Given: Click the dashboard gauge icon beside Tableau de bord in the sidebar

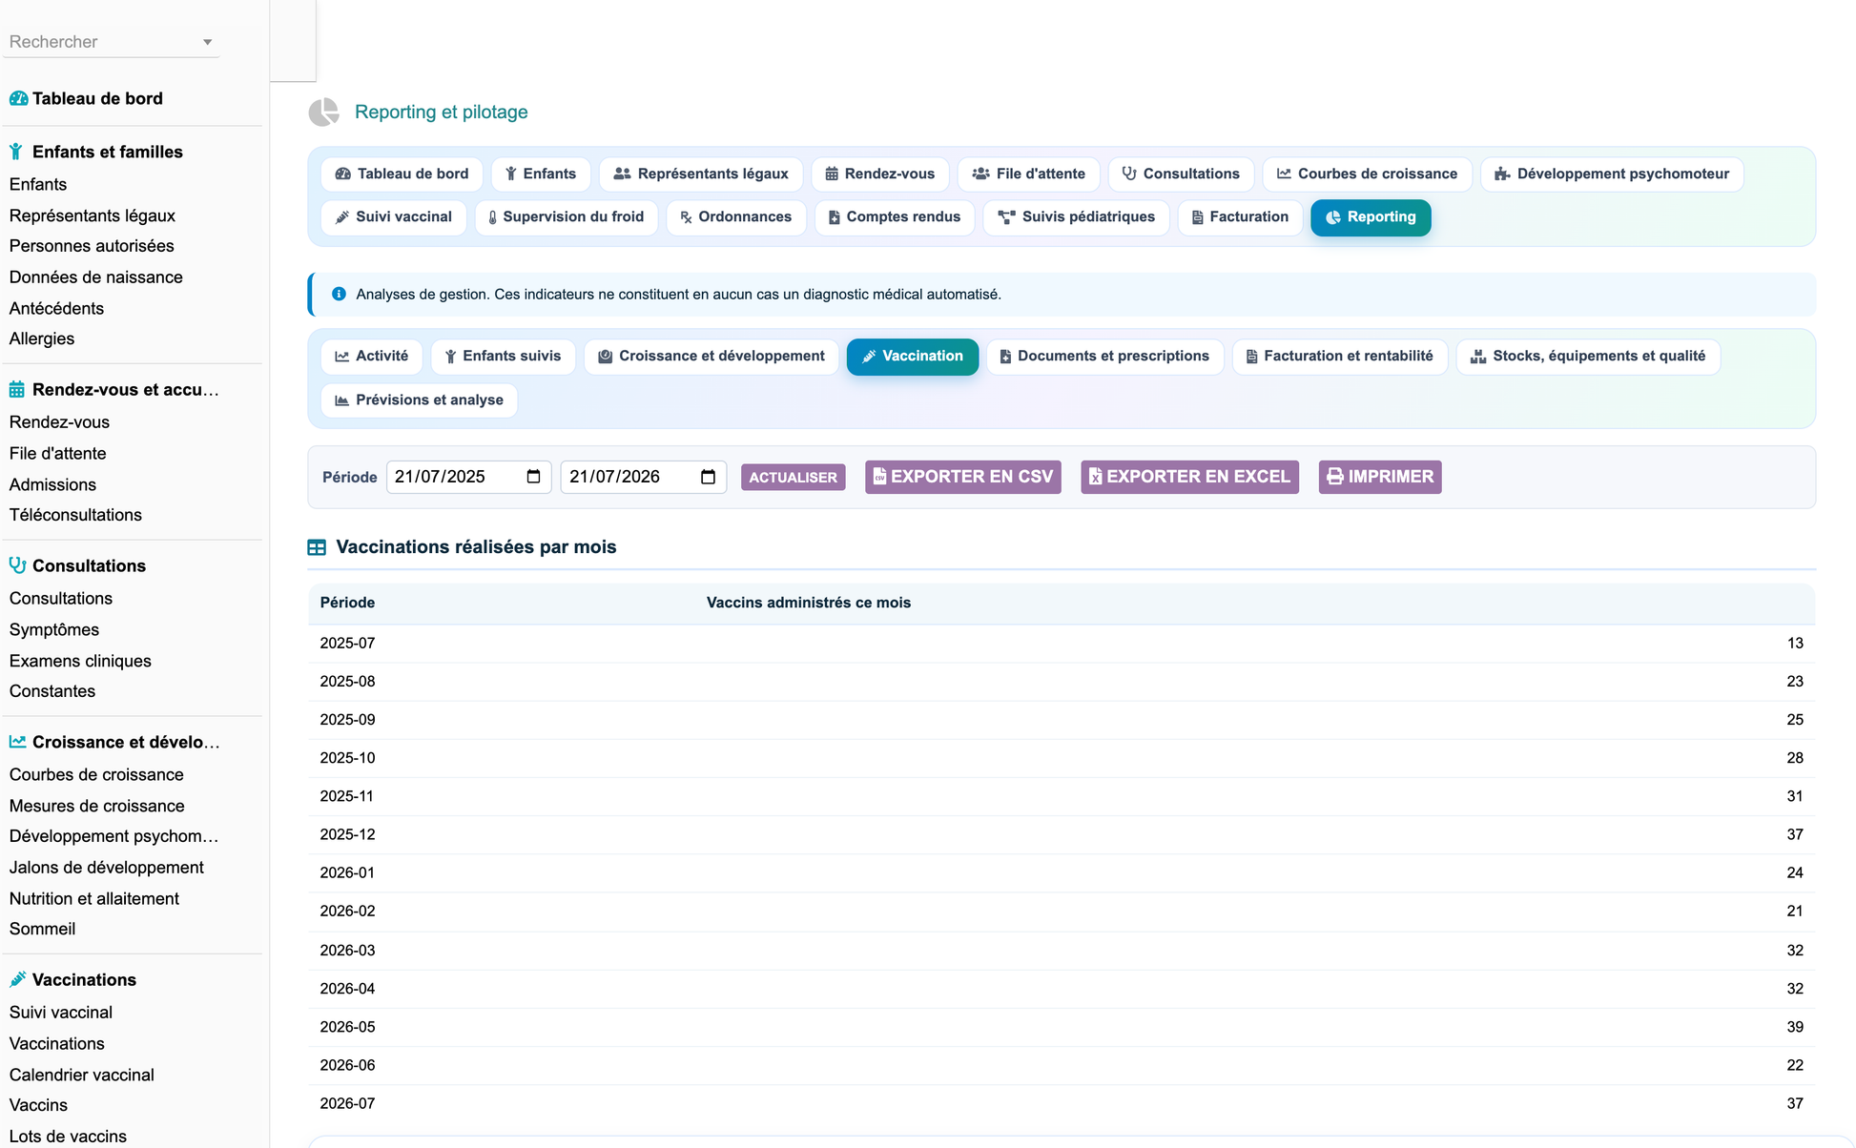Looking at the screenshot, I should (x=18, y=98).
